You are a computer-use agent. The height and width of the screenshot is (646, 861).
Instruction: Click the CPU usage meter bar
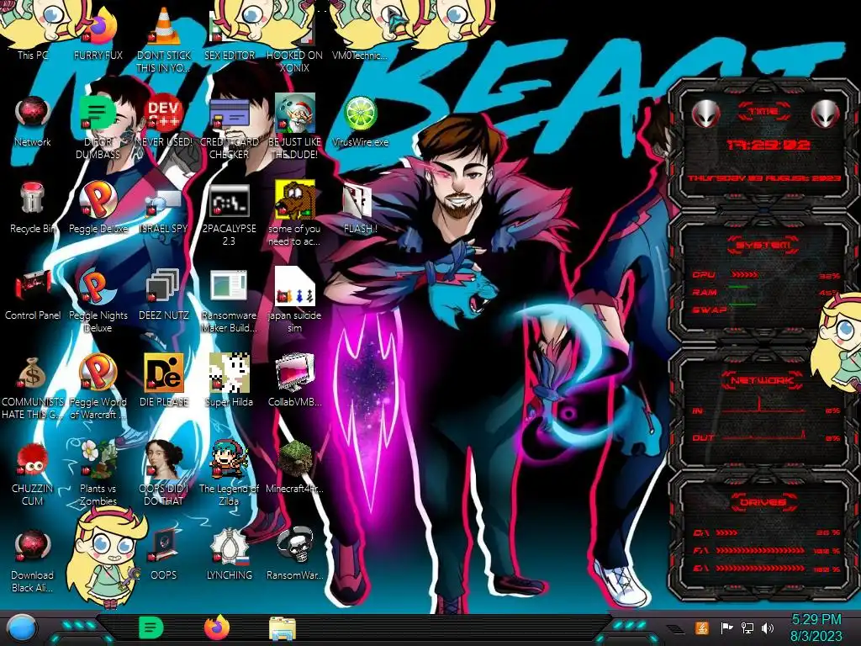click(x=744, y=274)
